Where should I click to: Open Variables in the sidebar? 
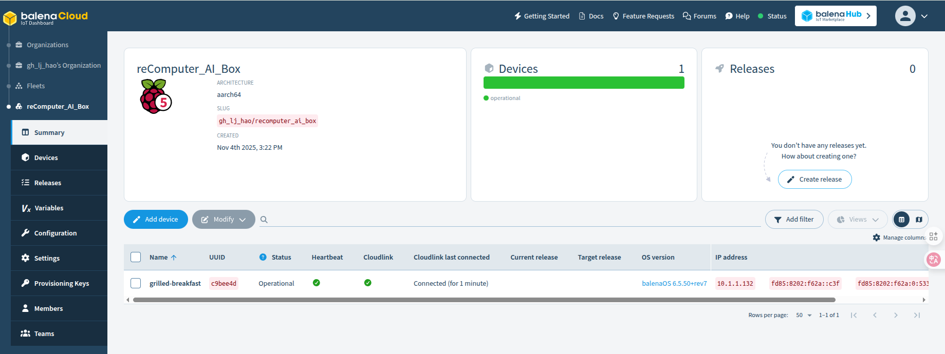click(x=49, y=208)
